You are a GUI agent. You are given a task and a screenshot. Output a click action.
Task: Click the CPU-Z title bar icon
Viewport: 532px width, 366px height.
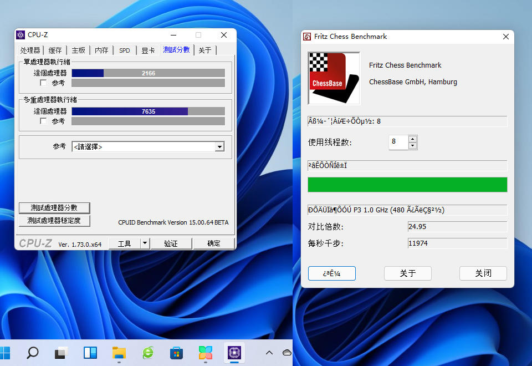point(21,34)
